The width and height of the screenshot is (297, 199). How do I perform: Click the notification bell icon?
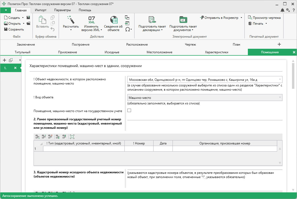282,10
